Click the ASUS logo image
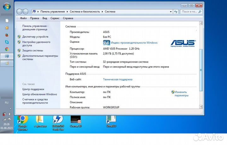 pos(183,43)
